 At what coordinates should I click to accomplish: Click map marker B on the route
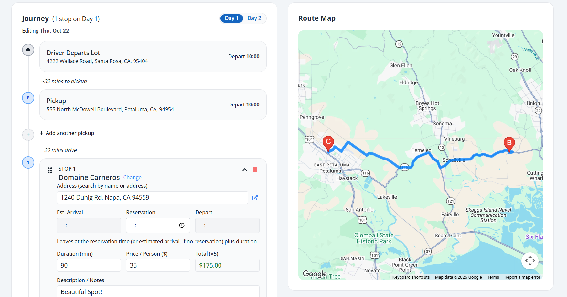pos(509,145)
